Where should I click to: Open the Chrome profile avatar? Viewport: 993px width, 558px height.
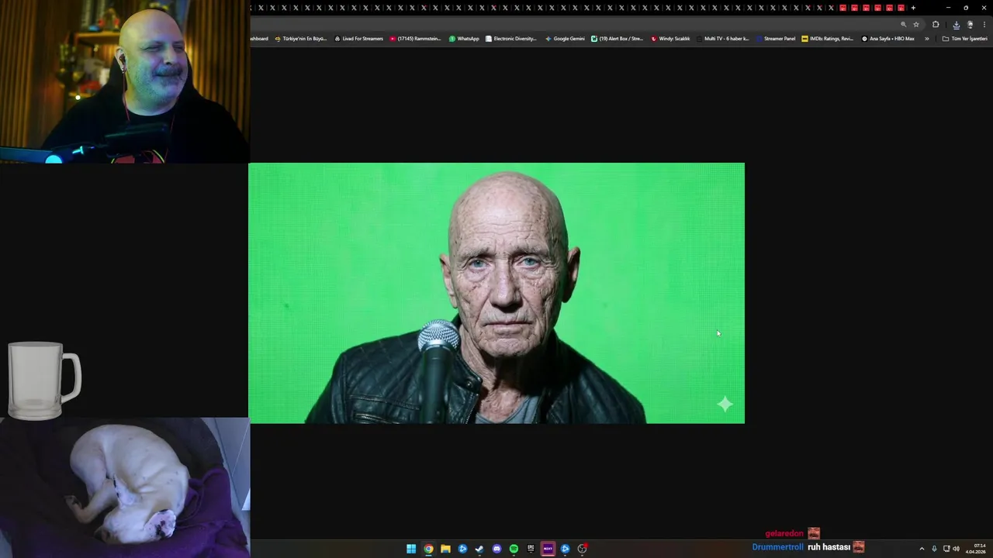(x=970, y=25)
